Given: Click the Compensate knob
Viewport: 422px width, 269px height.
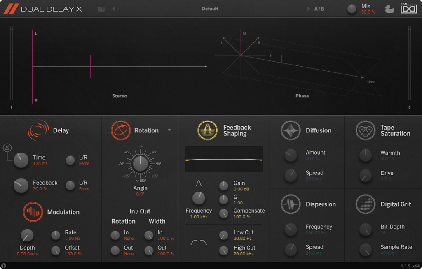Looking at the screenshot, I should 224,213.
